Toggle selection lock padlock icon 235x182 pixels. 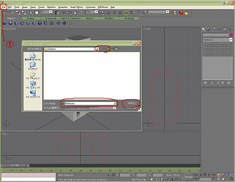[109, 175]
